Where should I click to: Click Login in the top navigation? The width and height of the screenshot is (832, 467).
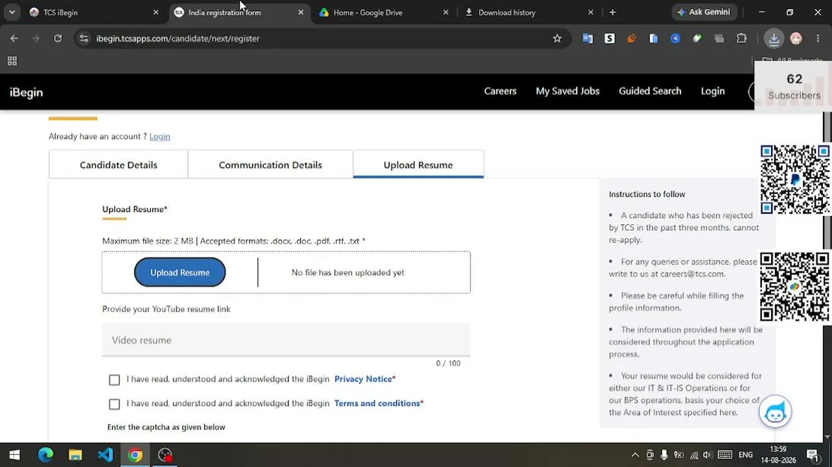point(713,91)
